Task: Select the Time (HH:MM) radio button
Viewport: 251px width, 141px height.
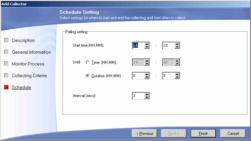Action: [88, 62]
